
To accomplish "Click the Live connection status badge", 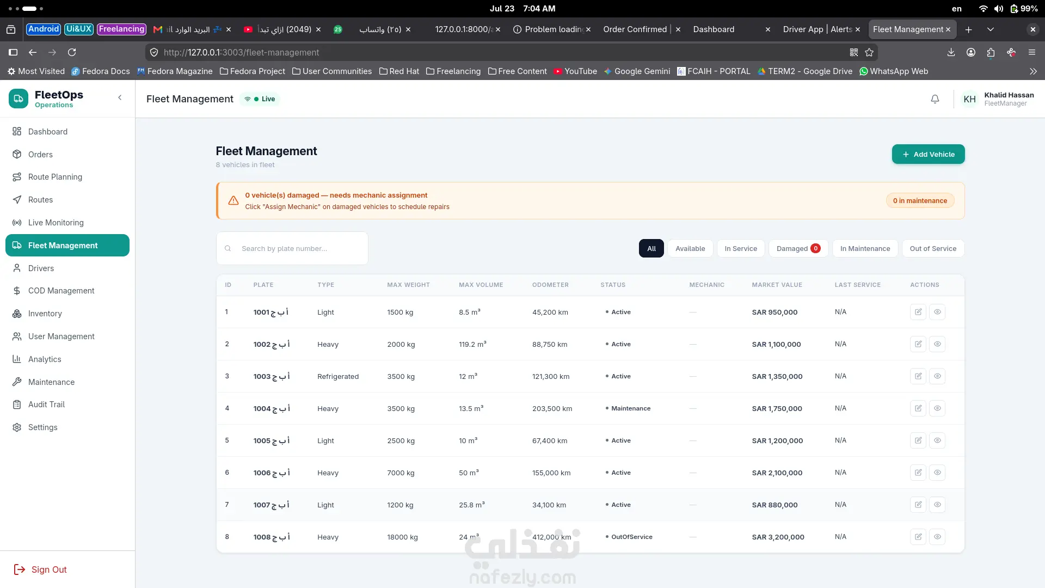I will pyautogui.click(x=260, y=99).
